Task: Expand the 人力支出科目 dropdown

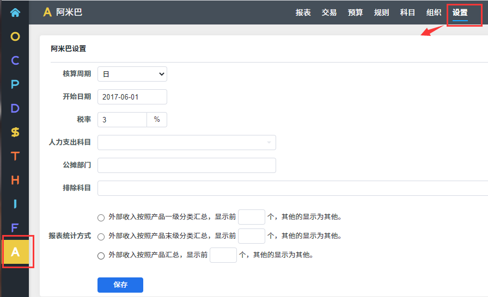Action: pos(186,143)
